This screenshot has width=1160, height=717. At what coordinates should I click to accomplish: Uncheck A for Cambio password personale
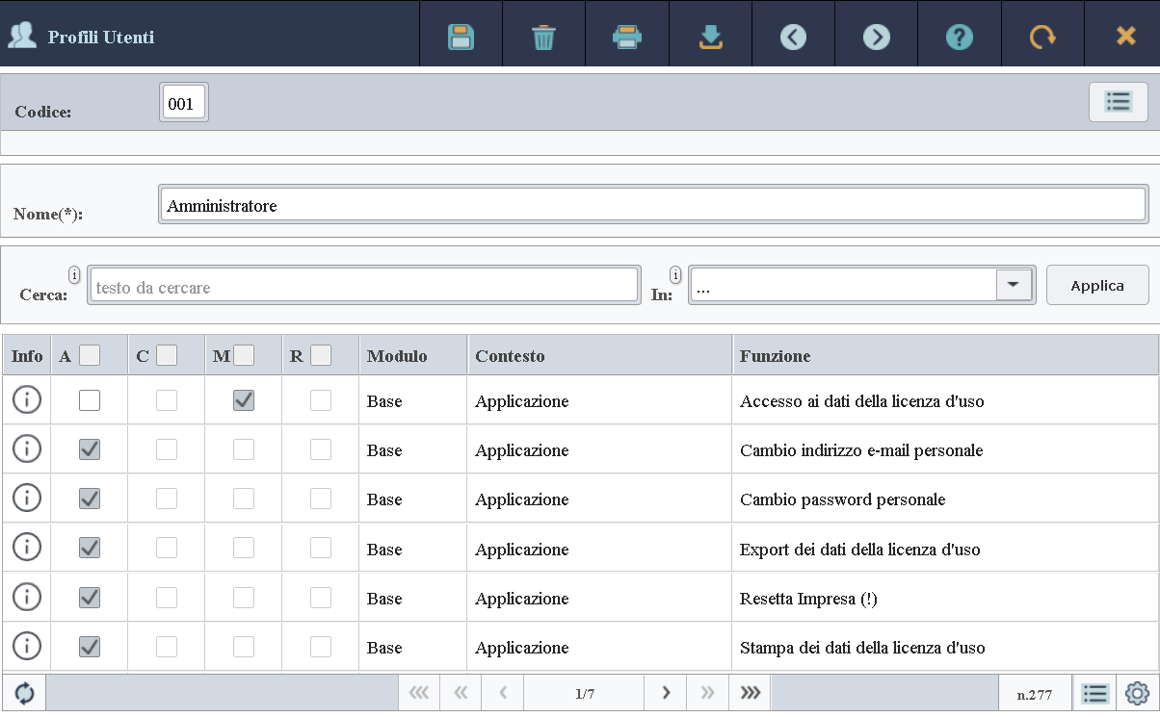[90, 499]
